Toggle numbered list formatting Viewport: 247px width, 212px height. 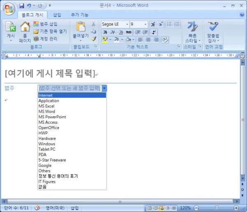click(x=177, y=24)
